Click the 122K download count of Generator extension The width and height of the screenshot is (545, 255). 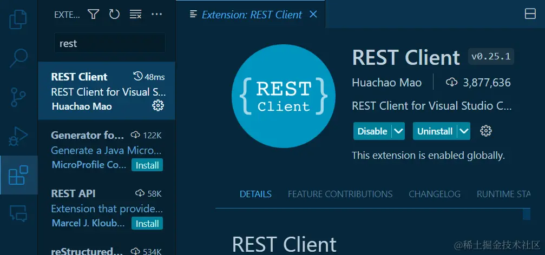(146, 135)
